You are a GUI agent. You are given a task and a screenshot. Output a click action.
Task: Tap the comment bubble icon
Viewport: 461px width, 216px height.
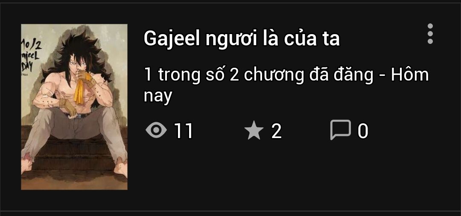(x=341, y=130)
